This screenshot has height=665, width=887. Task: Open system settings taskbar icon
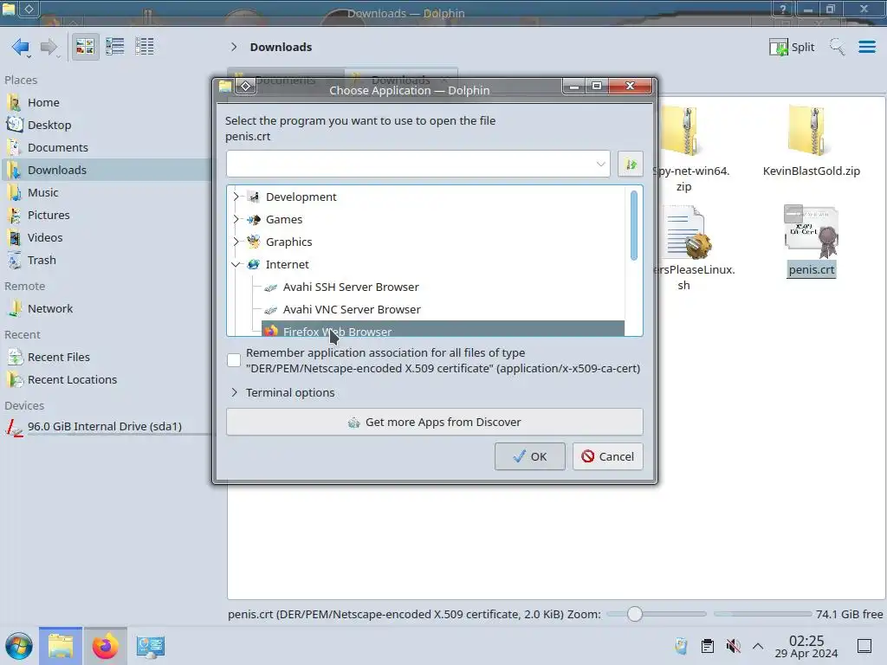(x=150, y=646)
